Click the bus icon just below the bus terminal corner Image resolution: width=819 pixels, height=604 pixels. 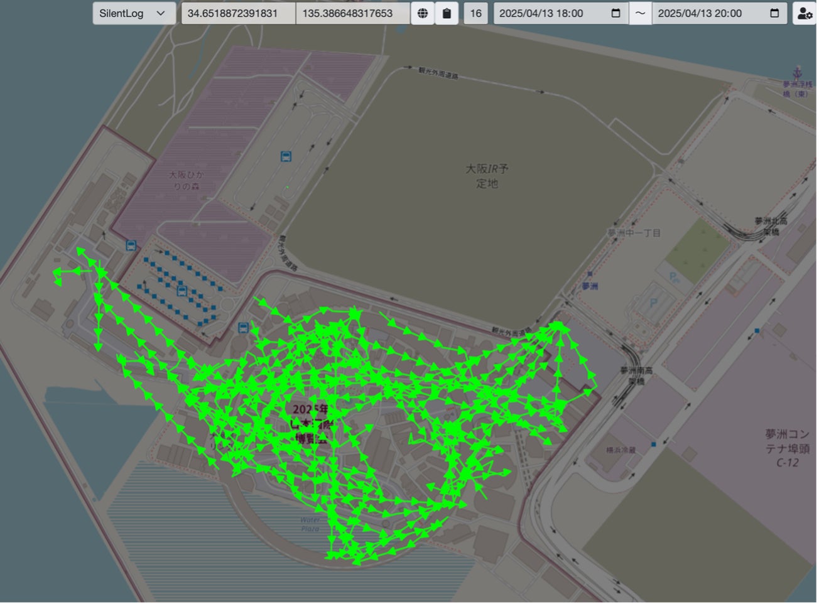coord(243,328)
